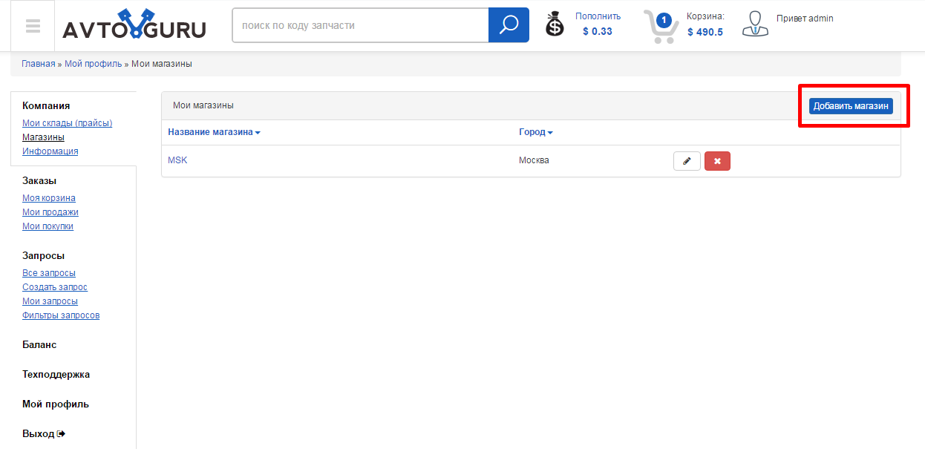Click Пополнить to top up balance
Screen dimensions: 925x469
click(598, 16)
